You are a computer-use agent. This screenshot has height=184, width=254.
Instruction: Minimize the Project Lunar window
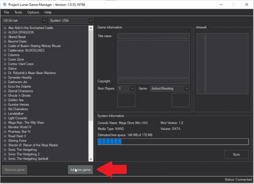point(221,4)
